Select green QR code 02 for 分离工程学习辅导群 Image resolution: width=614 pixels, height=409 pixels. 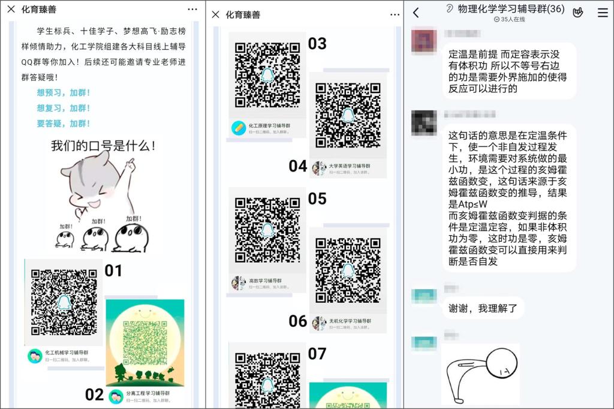(145, 342)
